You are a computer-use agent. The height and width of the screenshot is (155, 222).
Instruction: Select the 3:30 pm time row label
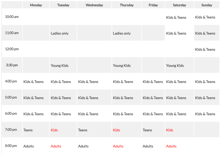12,65
